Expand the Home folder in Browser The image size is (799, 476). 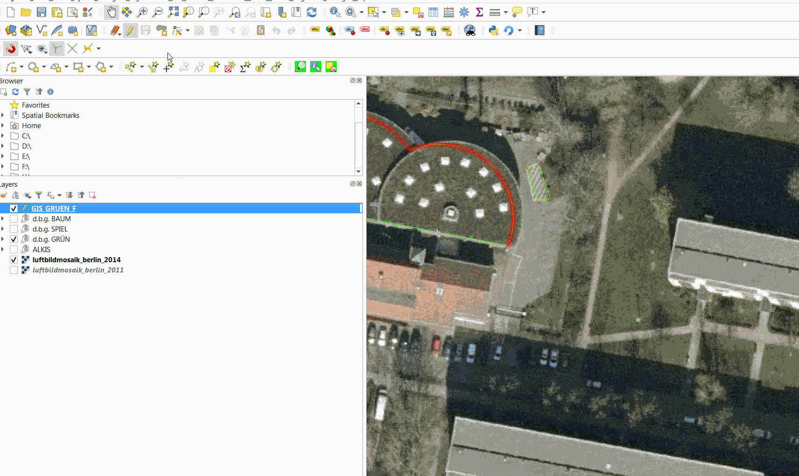point(4,125)
